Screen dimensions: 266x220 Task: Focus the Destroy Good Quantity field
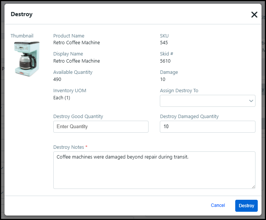tap(101, 127)
